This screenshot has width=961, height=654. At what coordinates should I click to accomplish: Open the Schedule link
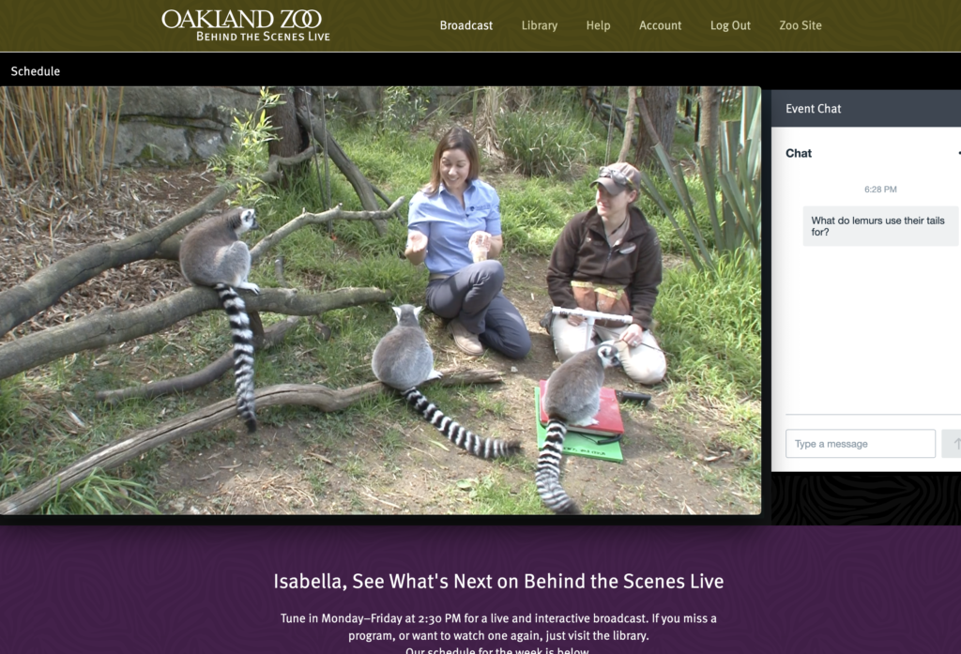point(36,71)
